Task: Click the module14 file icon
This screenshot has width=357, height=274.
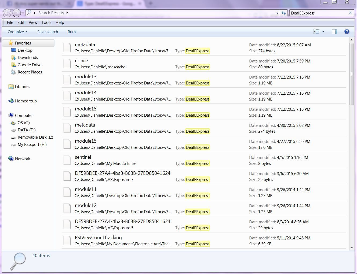Action: (67, 96)
